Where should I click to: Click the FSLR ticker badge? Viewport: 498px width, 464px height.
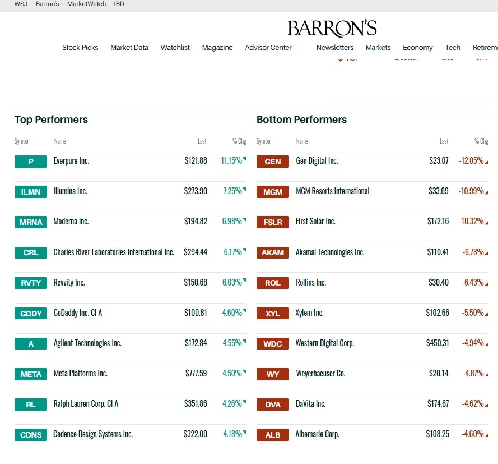[273, 222]
